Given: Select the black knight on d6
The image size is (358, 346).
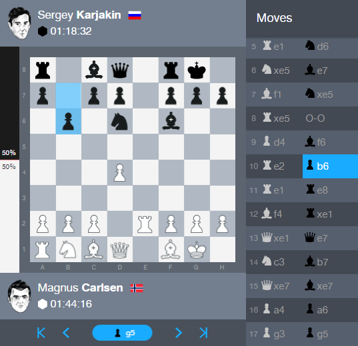Looking at the screenshot, I should click(120, 121).
